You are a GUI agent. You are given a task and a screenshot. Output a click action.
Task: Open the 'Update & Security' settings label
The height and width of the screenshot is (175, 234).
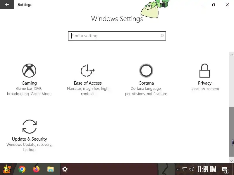(x=30, y=139)
